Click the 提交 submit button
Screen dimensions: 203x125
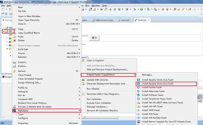click(94, 38)
